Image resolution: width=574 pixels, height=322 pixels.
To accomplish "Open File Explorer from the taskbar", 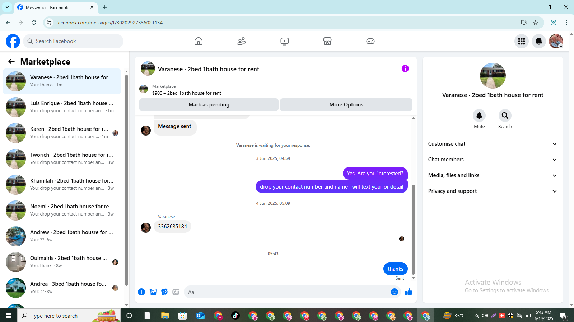I will click(165, 316).
